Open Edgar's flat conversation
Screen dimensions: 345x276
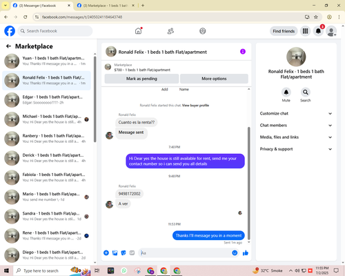pyautogui.click(x=46, y=100)
